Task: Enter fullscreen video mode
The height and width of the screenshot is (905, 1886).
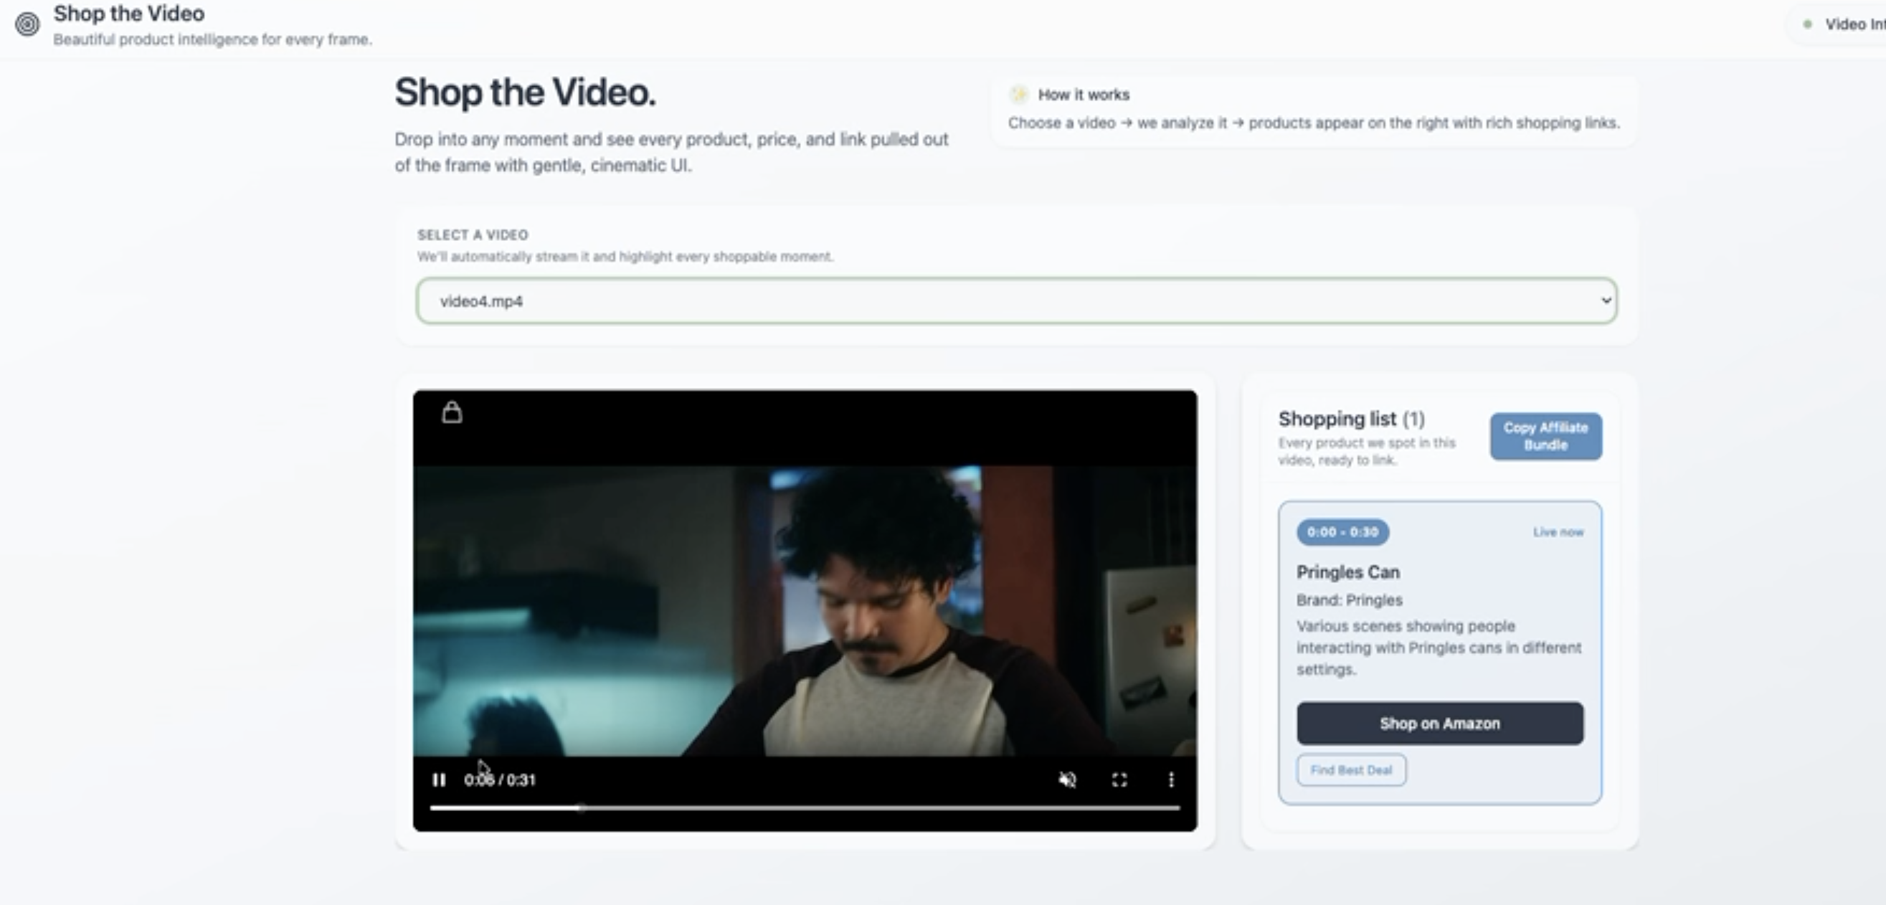Action: [x=1119, y=780]
